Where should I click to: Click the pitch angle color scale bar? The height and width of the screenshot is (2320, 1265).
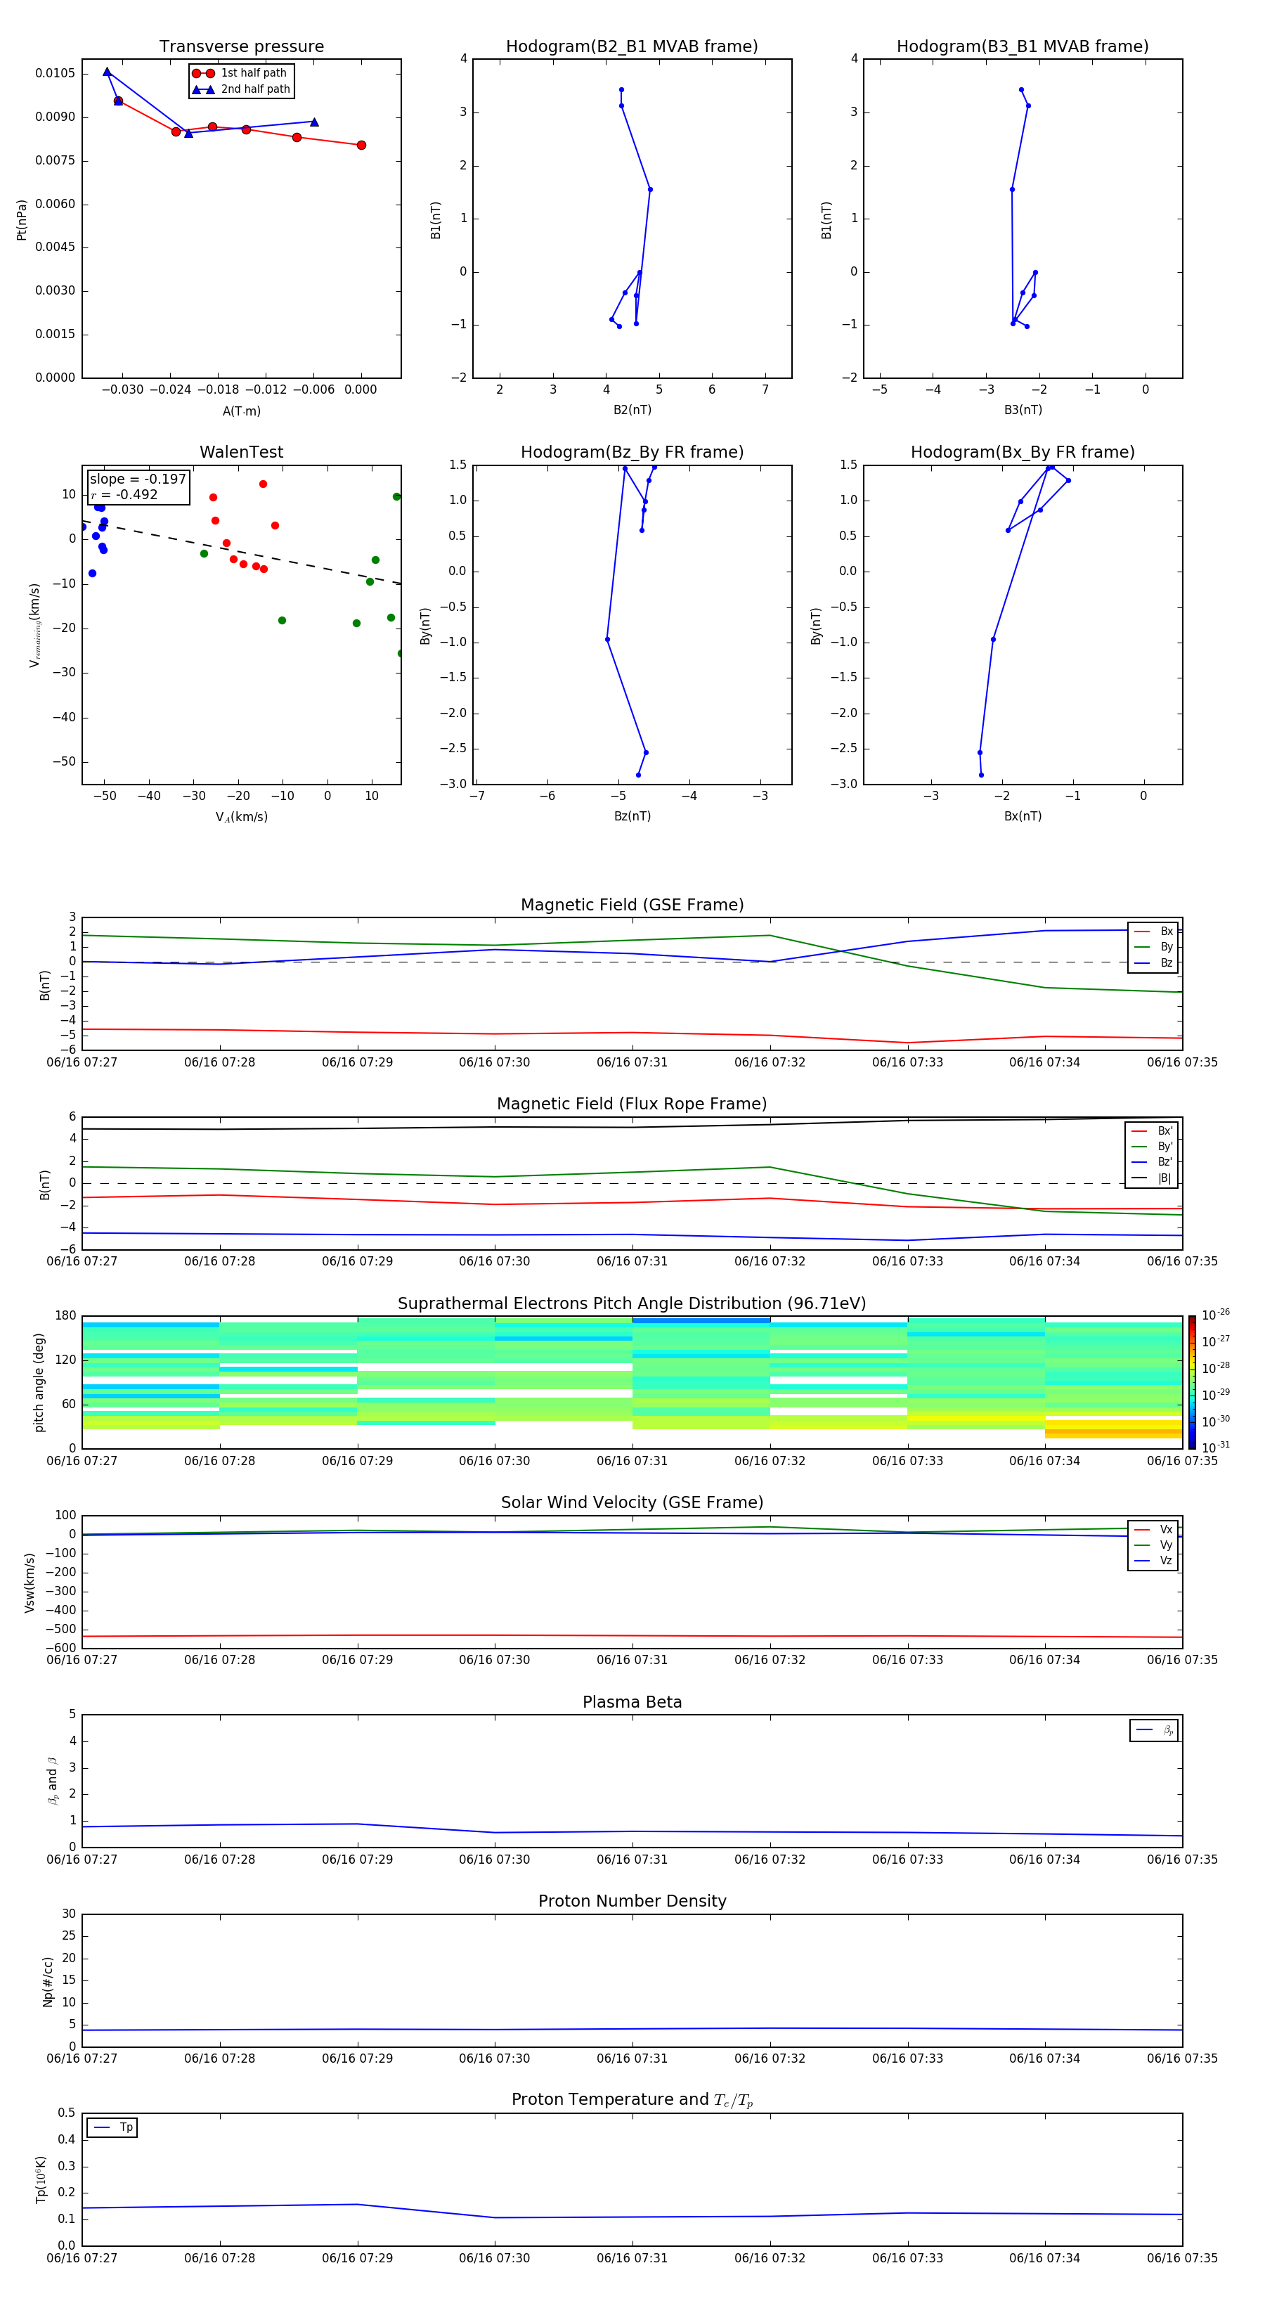1192,1382
